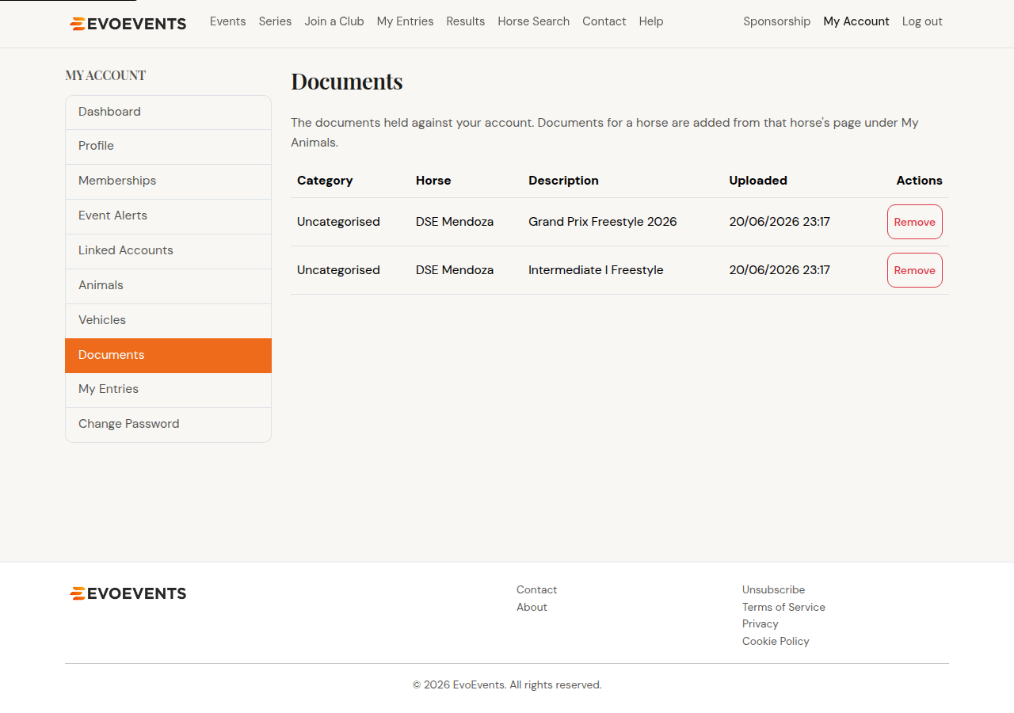Viewport: 1014px width, 713px height.
Task: Open Horse Search
Action: coord(533,21)
